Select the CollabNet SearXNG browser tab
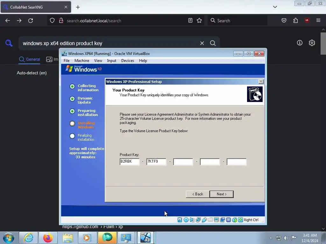 [x=36, y=7]
